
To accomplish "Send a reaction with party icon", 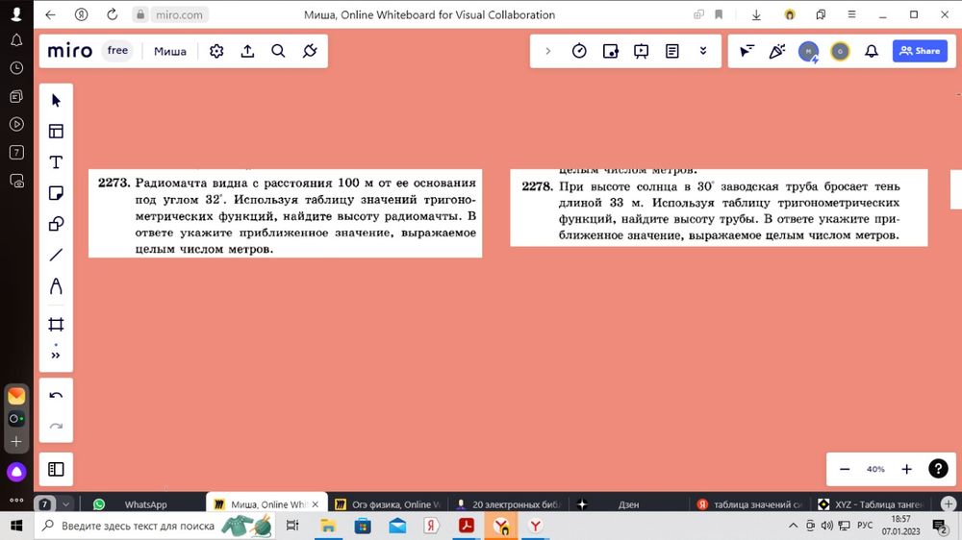I will 777,51.
